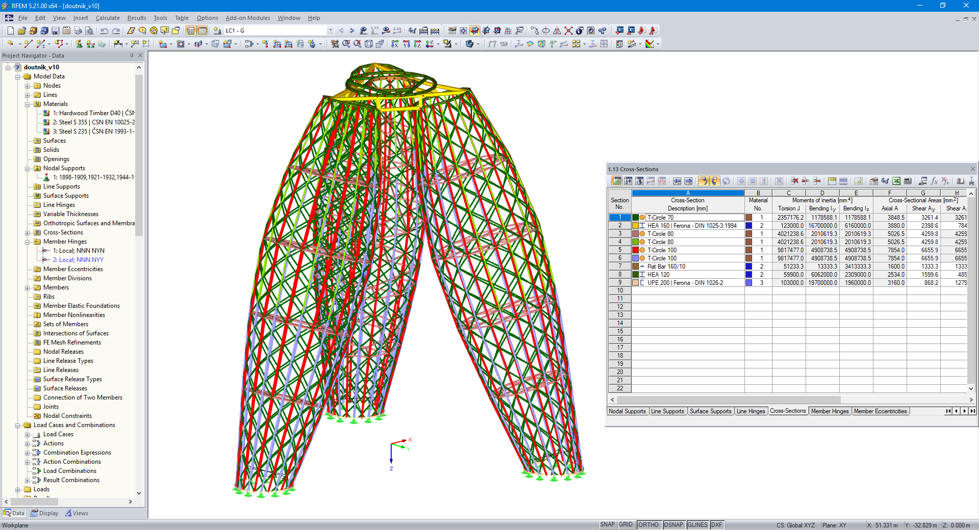Disable GRID in the status bar
The width and height of the screenshot is (979, 530).
coord(626,525)
